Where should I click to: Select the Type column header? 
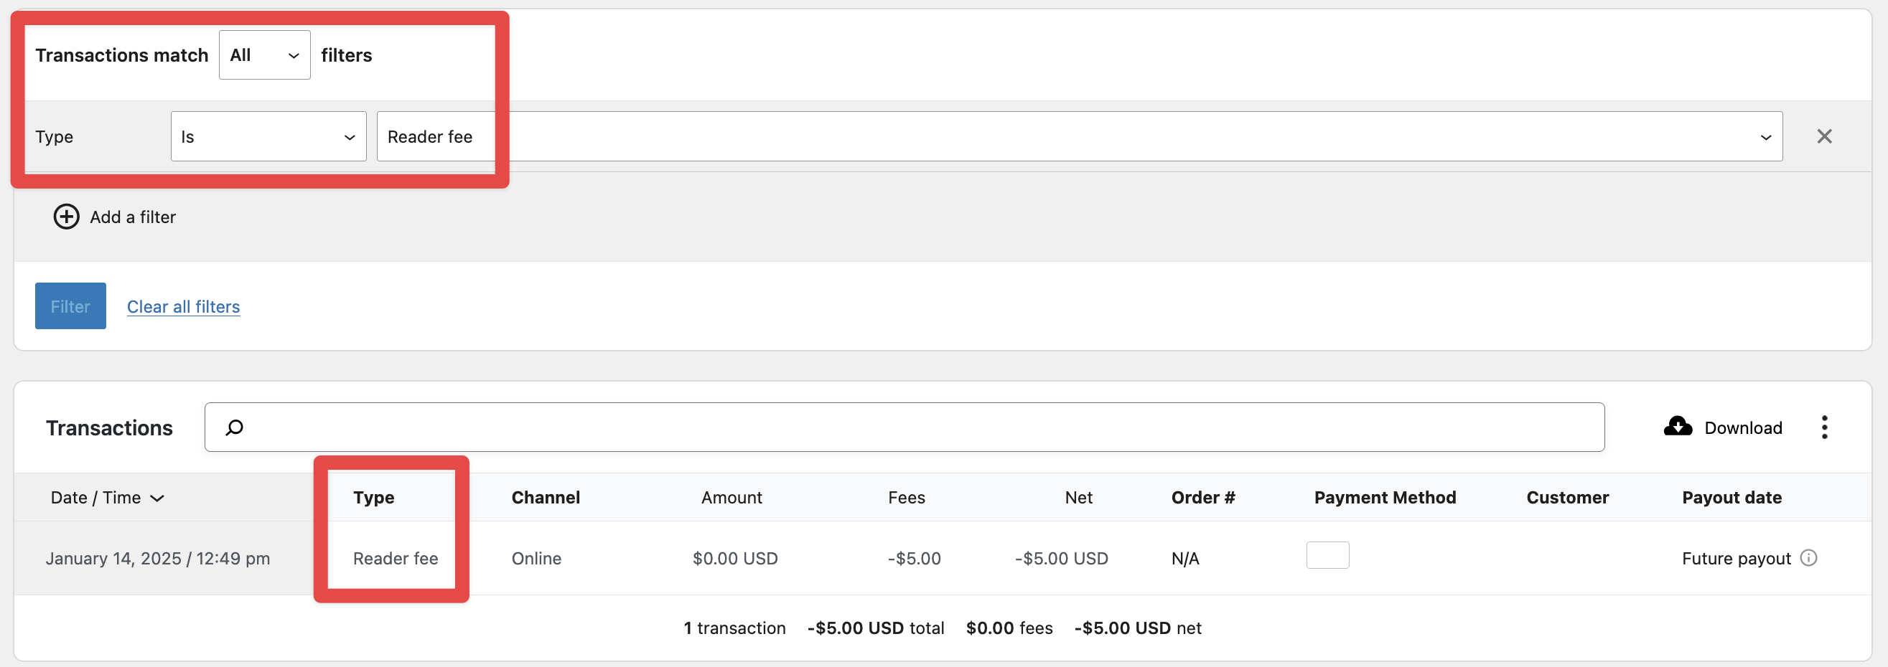click(374, 497)
